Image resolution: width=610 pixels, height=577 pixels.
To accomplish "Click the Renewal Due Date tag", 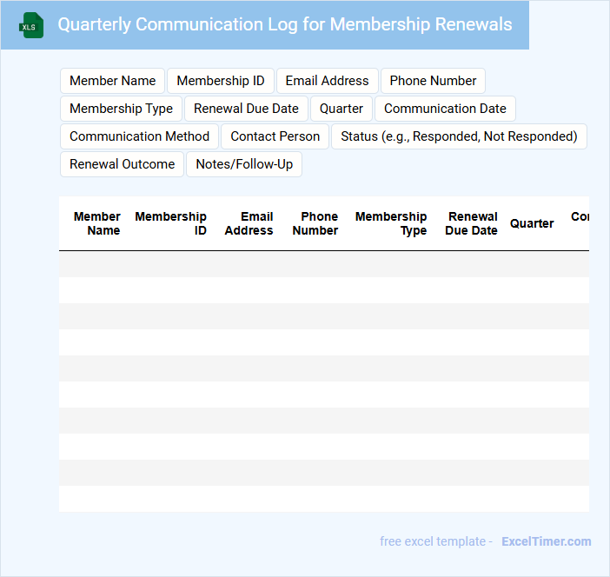I will [x=246, y=109].
